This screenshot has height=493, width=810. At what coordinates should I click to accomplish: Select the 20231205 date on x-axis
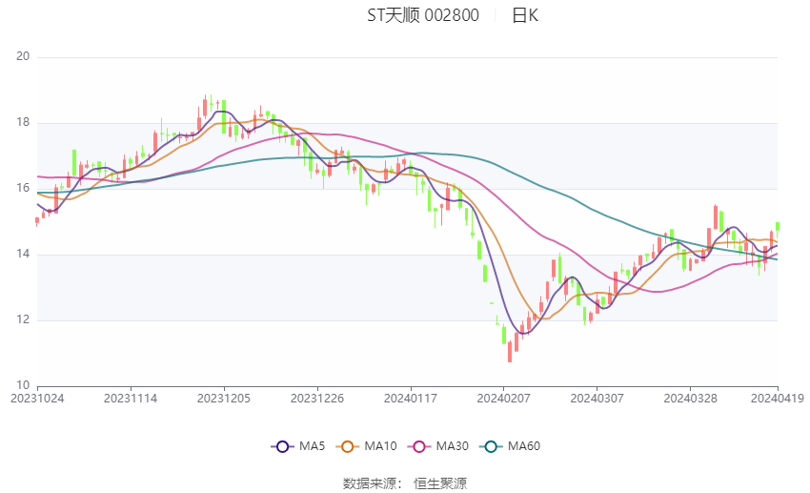tap(224, 398)
